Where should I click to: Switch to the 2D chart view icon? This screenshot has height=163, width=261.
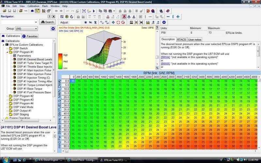click(62, 17)
